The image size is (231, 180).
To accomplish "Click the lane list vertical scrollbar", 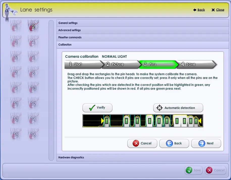I will pos(51,90).
